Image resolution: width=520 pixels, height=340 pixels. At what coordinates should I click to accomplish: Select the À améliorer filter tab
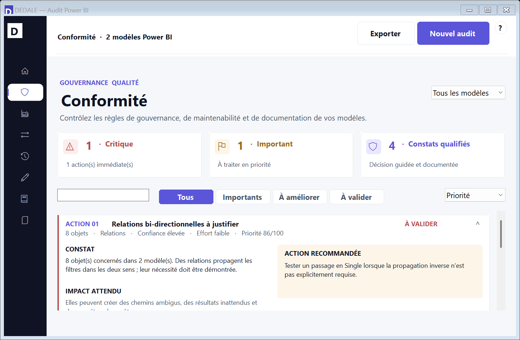(300, 197)
